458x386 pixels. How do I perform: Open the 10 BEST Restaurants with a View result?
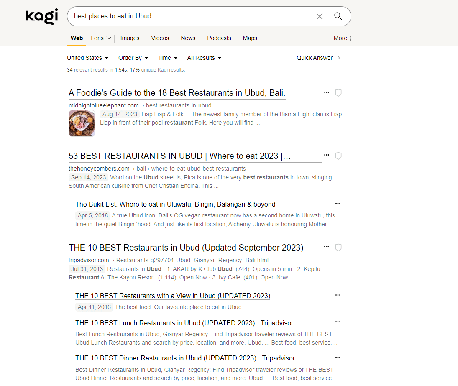point(173,296)
